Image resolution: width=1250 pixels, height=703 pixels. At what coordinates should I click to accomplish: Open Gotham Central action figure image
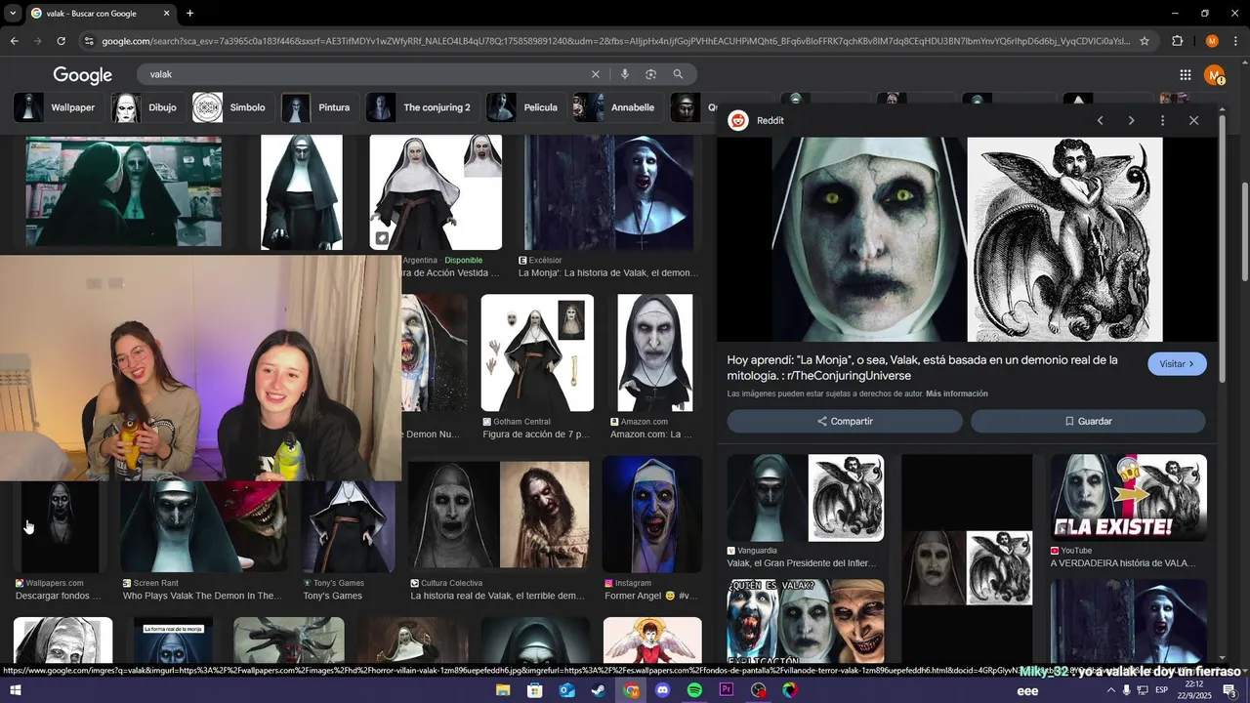coord(537,352)
